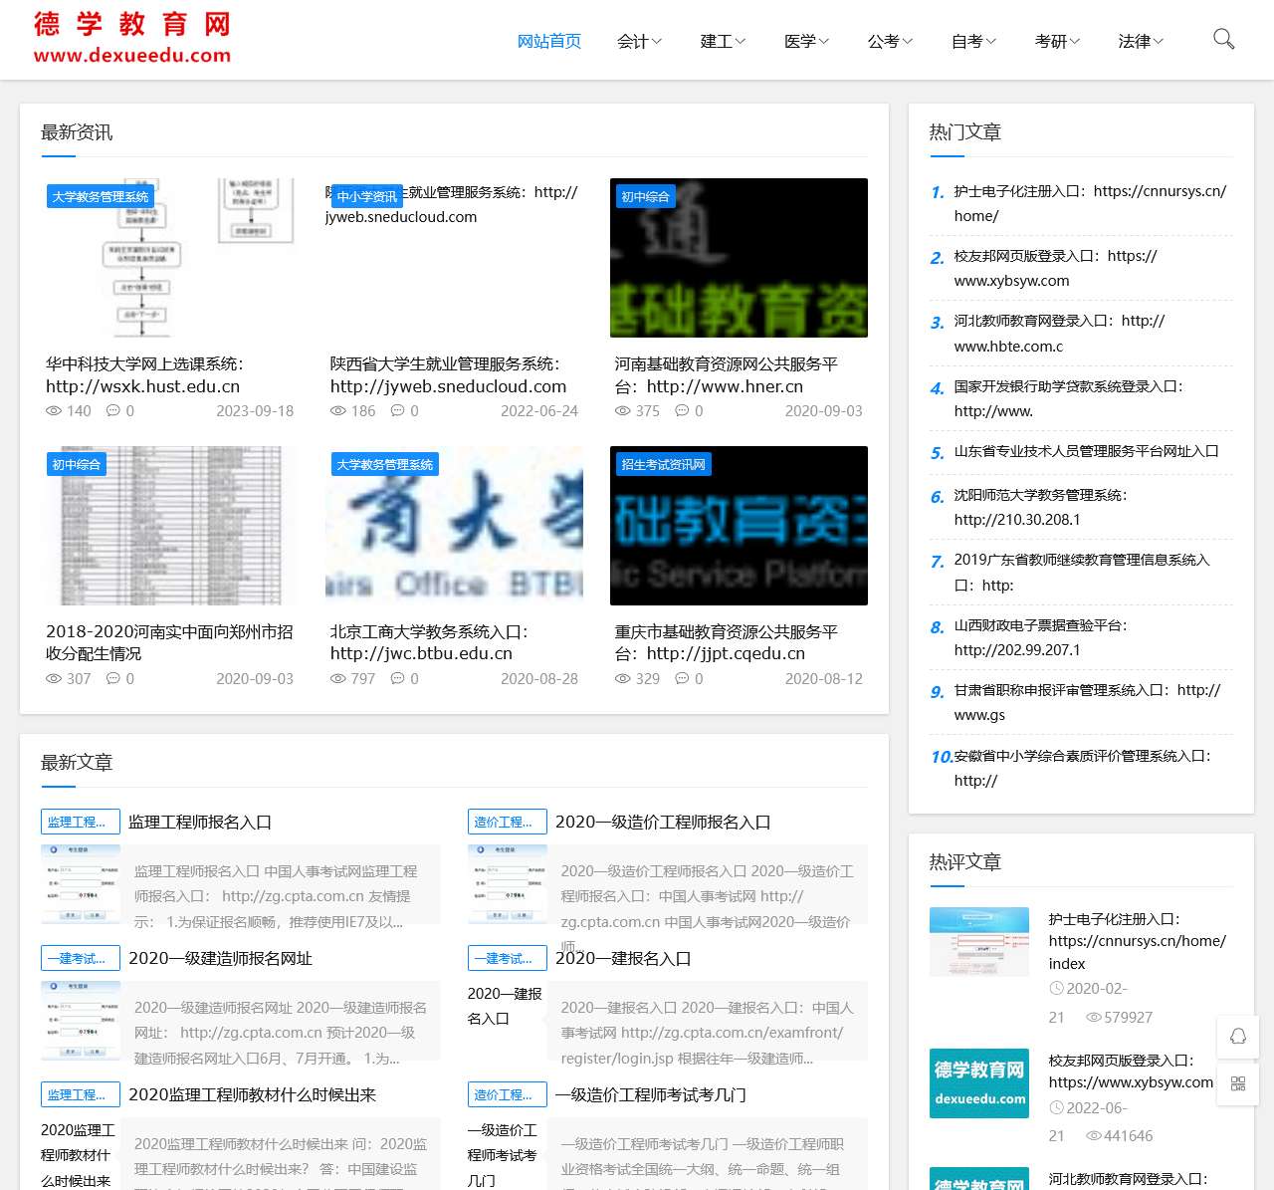Screen dimensions: 1274x1190
Task: Click views eye icon showing 307
Action: tap(54, 678)
